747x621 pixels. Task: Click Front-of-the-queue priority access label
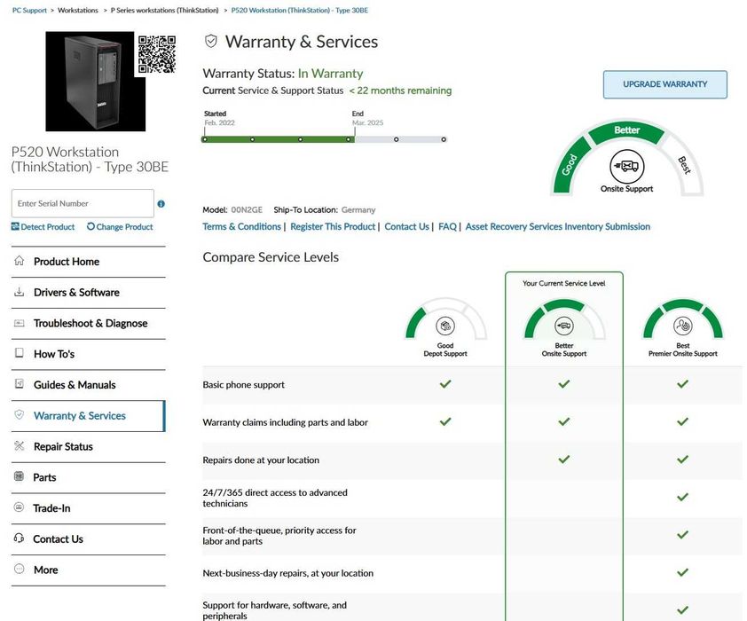[279, 536]
